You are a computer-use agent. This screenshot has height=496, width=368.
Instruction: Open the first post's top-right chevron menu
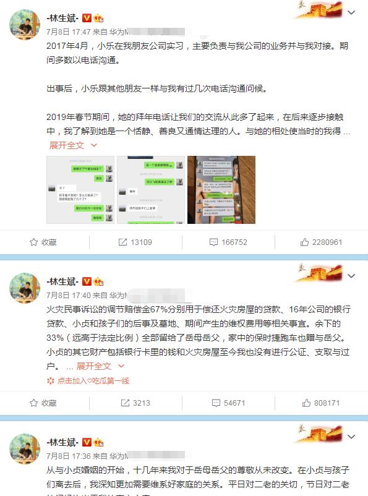pos(351,12)
